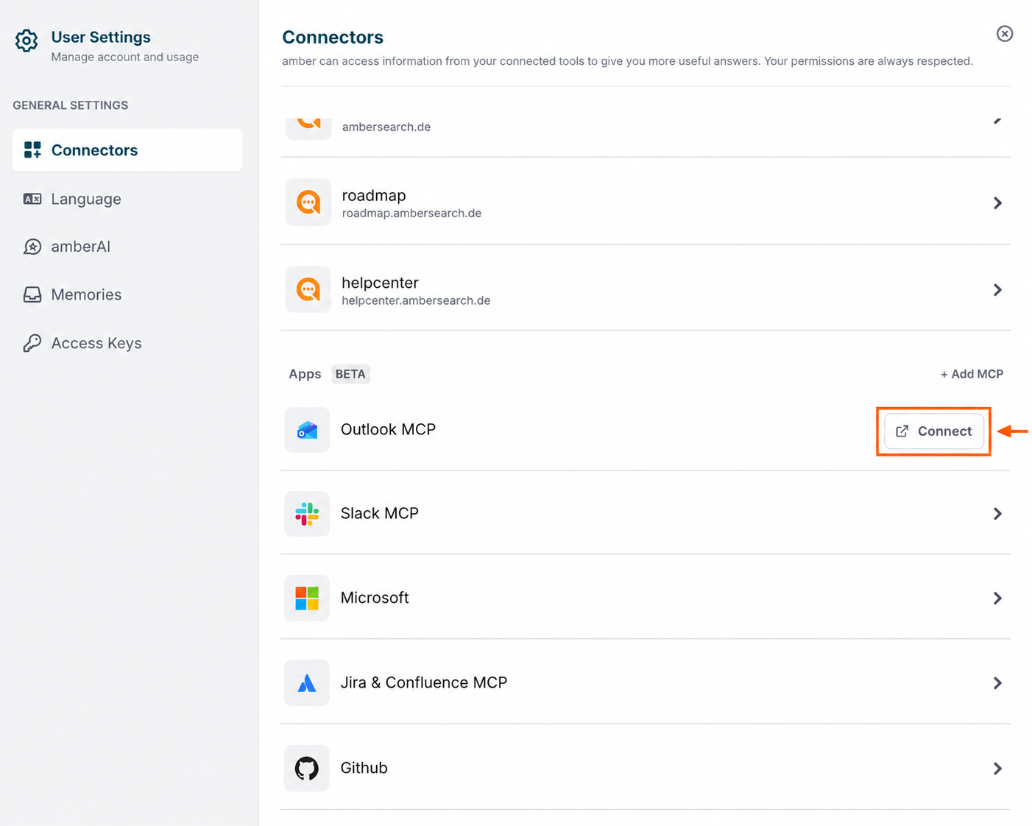The width and height of the screenshot is (1032, 826).
Task: Click the Memories inbox icon
Action: (32, 294)
